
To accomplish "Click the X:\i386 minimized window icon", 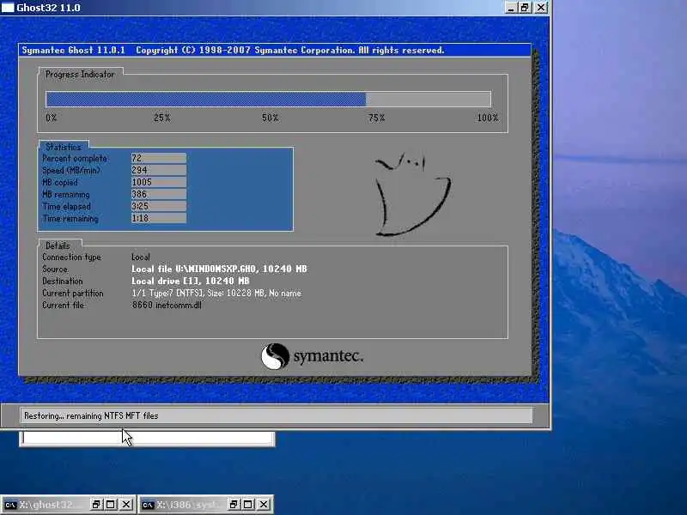I will click(x=148, y=505).
